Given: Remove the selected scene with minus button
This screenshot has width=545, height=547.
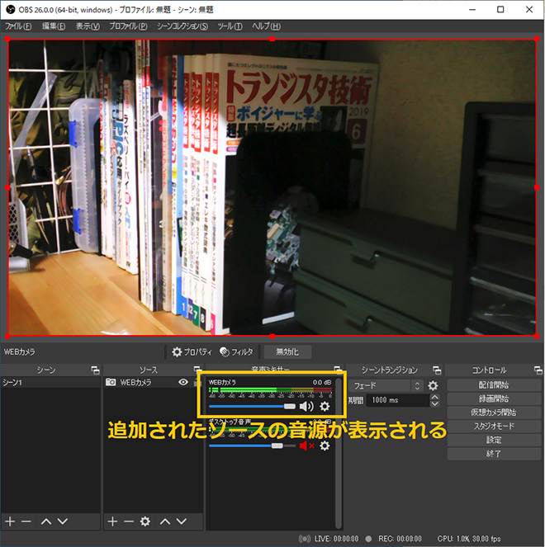Looking at the screenshot, I should pyautogui.click(x=26, y=521).
